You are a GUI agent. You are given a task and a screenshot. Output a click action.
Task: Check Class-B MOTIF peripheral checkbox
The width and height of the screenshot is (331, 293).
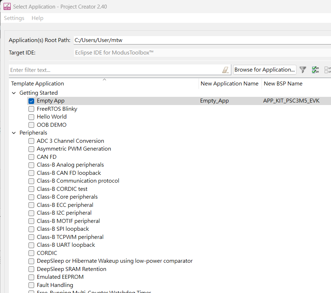(31, 221)
